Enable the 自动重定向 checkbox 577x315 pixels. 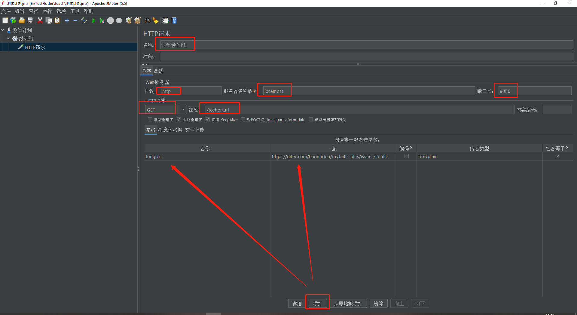click(150, 120)
